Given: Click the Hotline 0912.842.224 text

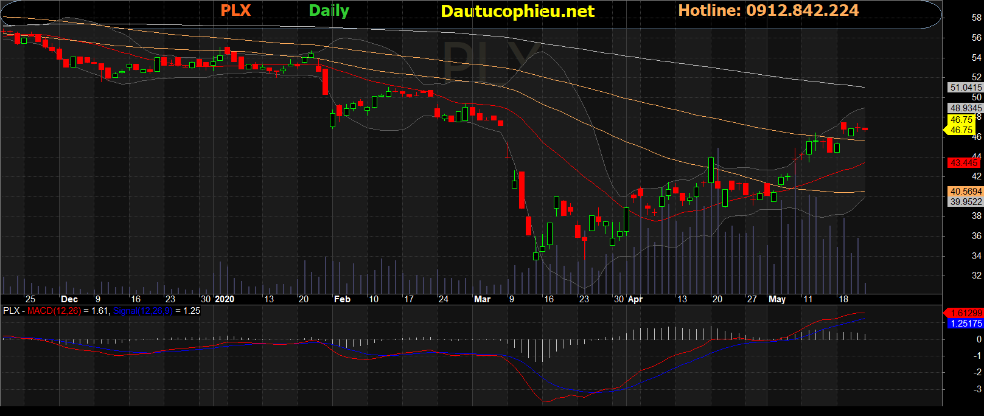Looking at the screenshot, I should pos(768,10).
